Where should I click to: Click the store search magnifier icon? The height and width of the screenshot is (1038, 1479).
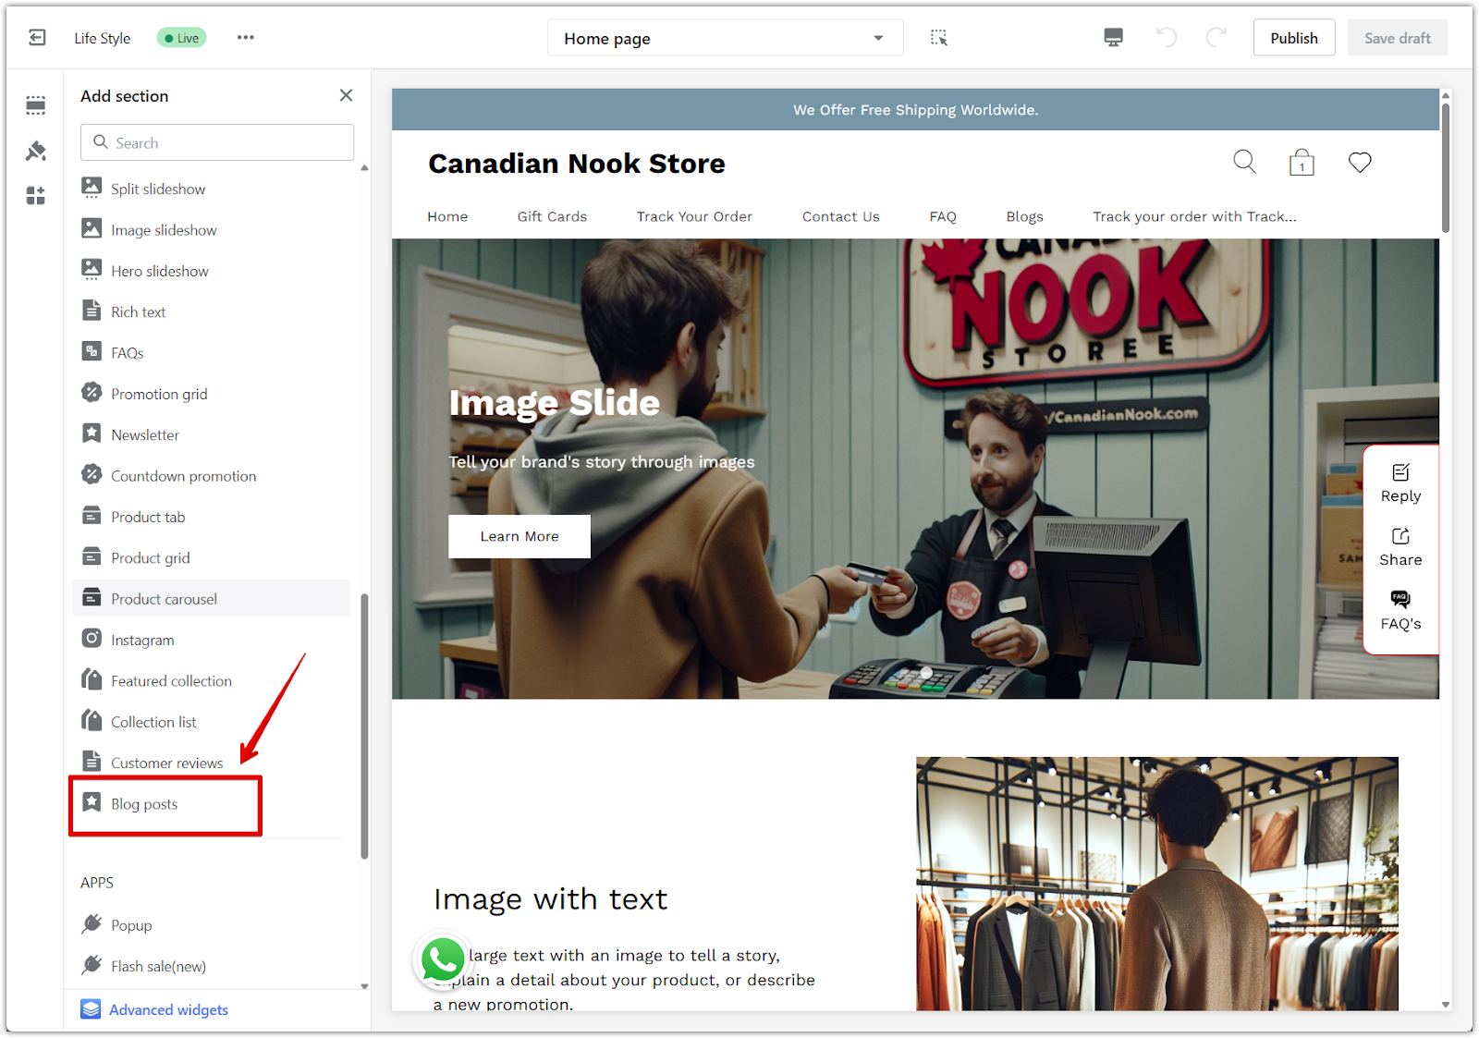coord(1245,162)
